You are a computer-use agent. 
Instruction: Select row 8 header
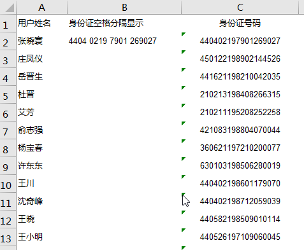click(x=8, y=148)
